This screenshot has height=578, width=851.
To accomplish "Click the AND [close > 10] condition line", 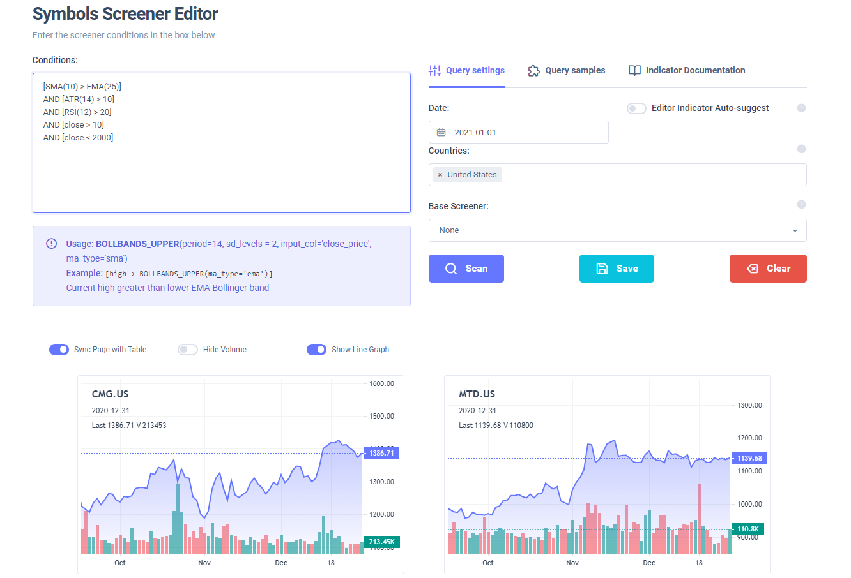I will pyautogui.click(x=73, y=124).
